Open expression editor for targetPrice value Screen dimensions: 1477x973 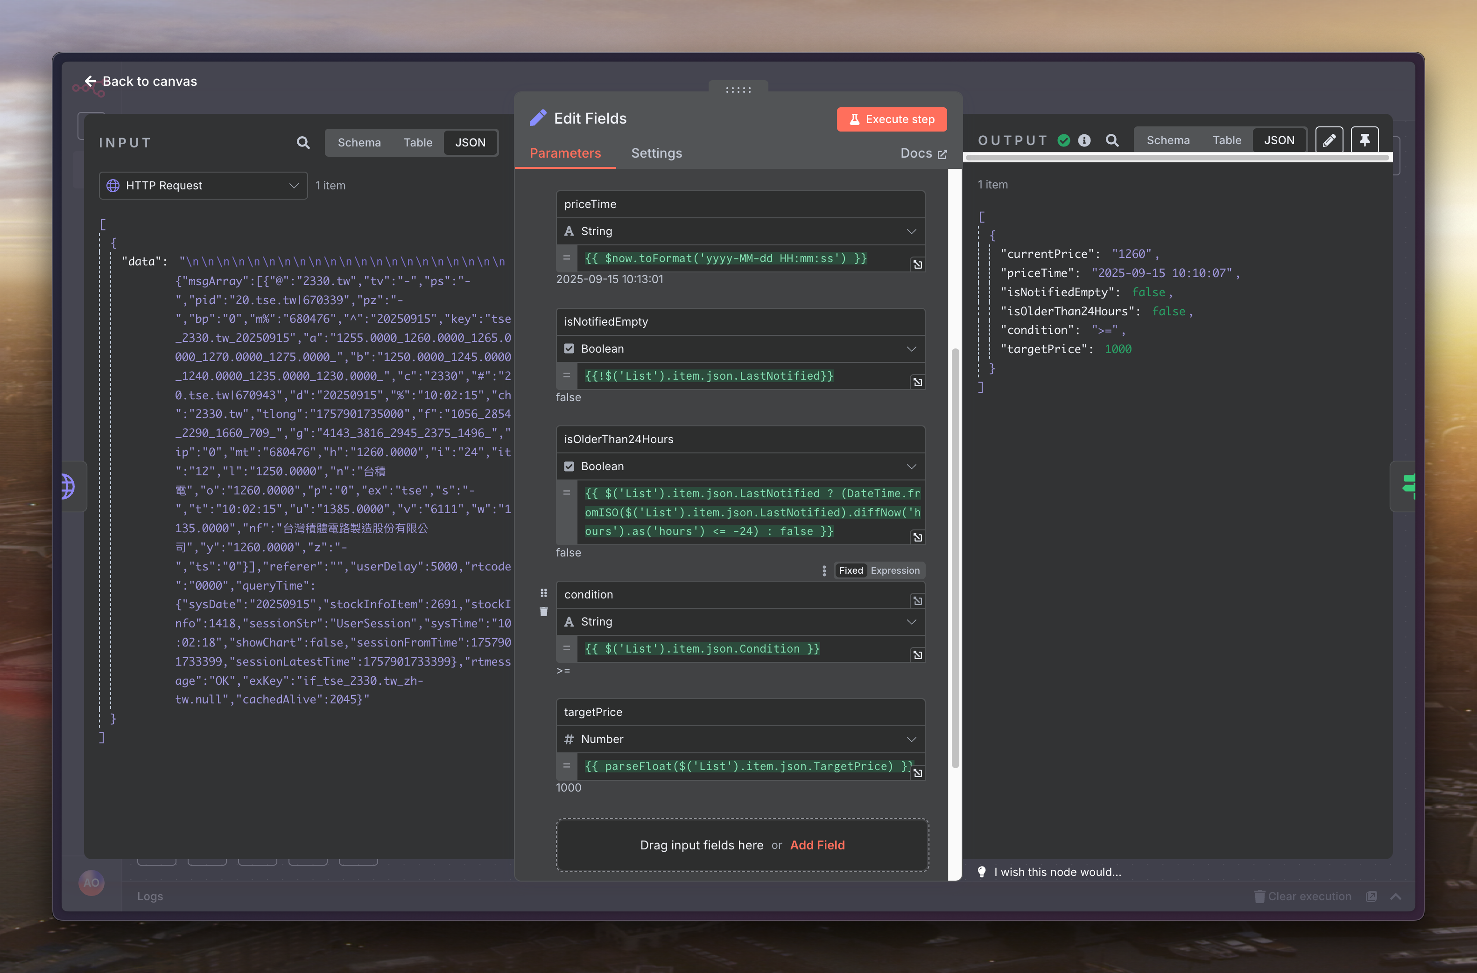[x=917, y=773]
